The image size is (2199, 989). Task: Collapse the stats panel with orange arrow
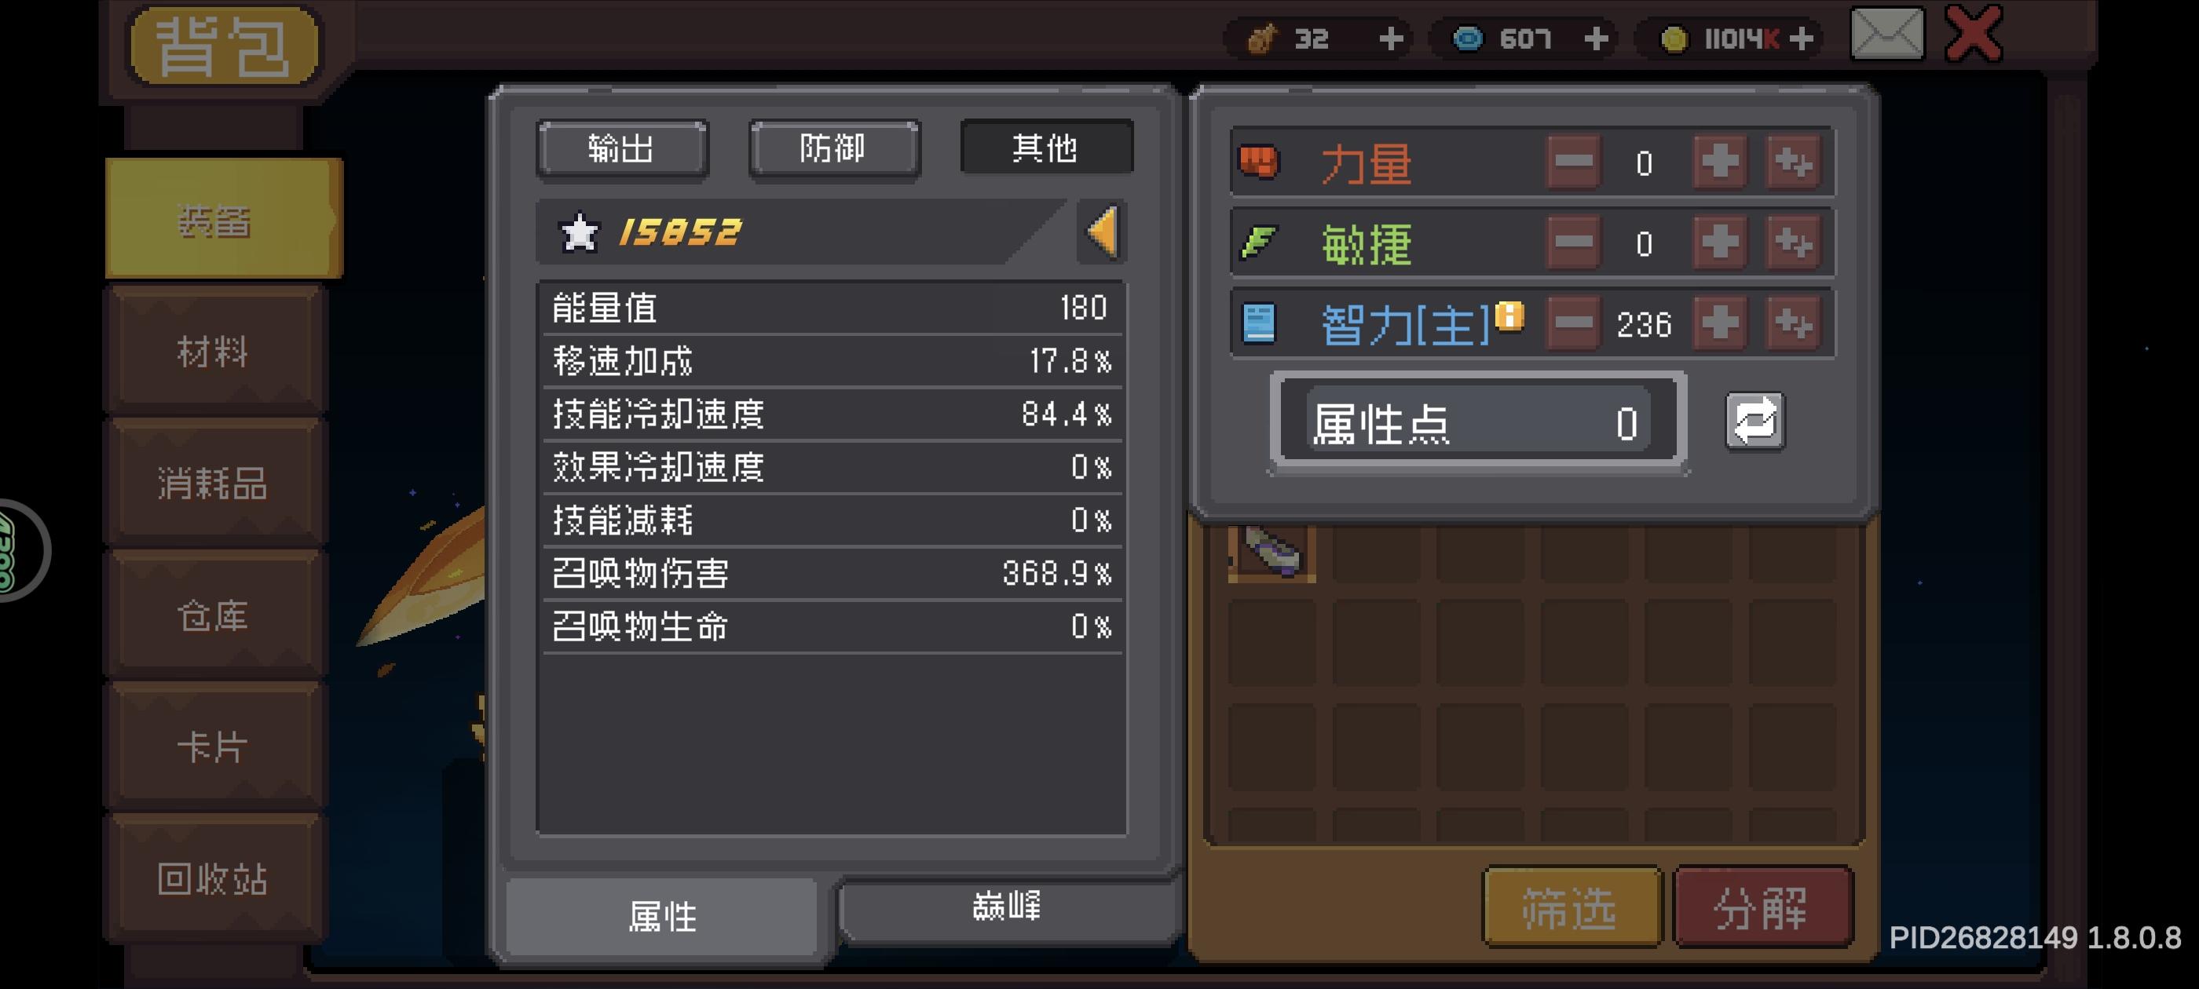(1102, 232)
